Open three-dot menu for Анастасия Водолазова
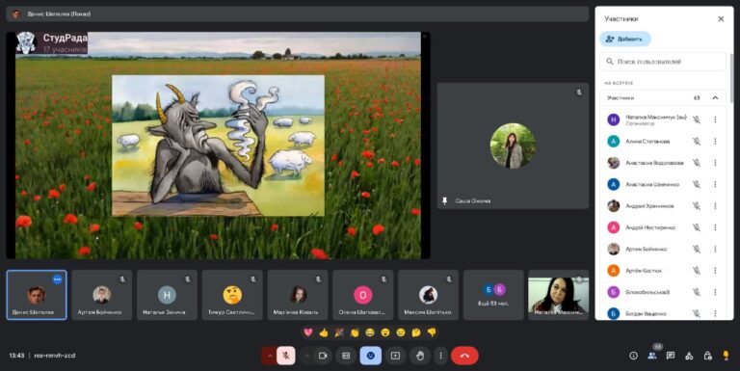740x371 pixels. tap(715, 163)
